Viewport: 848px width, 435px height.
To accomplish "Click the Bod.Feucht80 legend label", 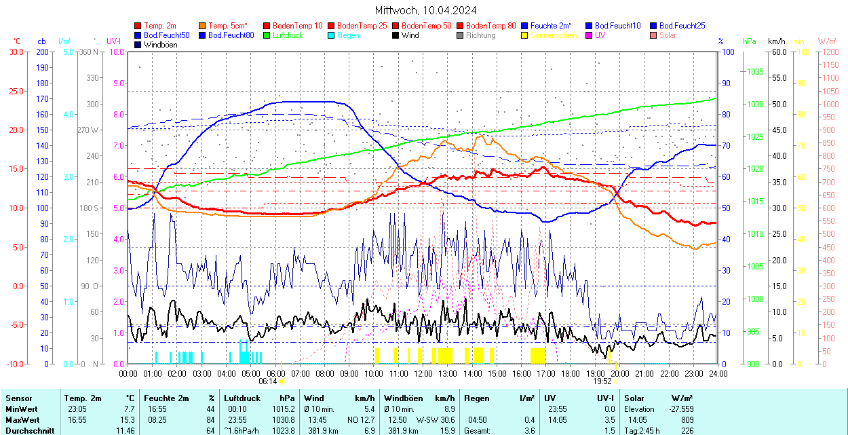I will [x=231, y=35].
